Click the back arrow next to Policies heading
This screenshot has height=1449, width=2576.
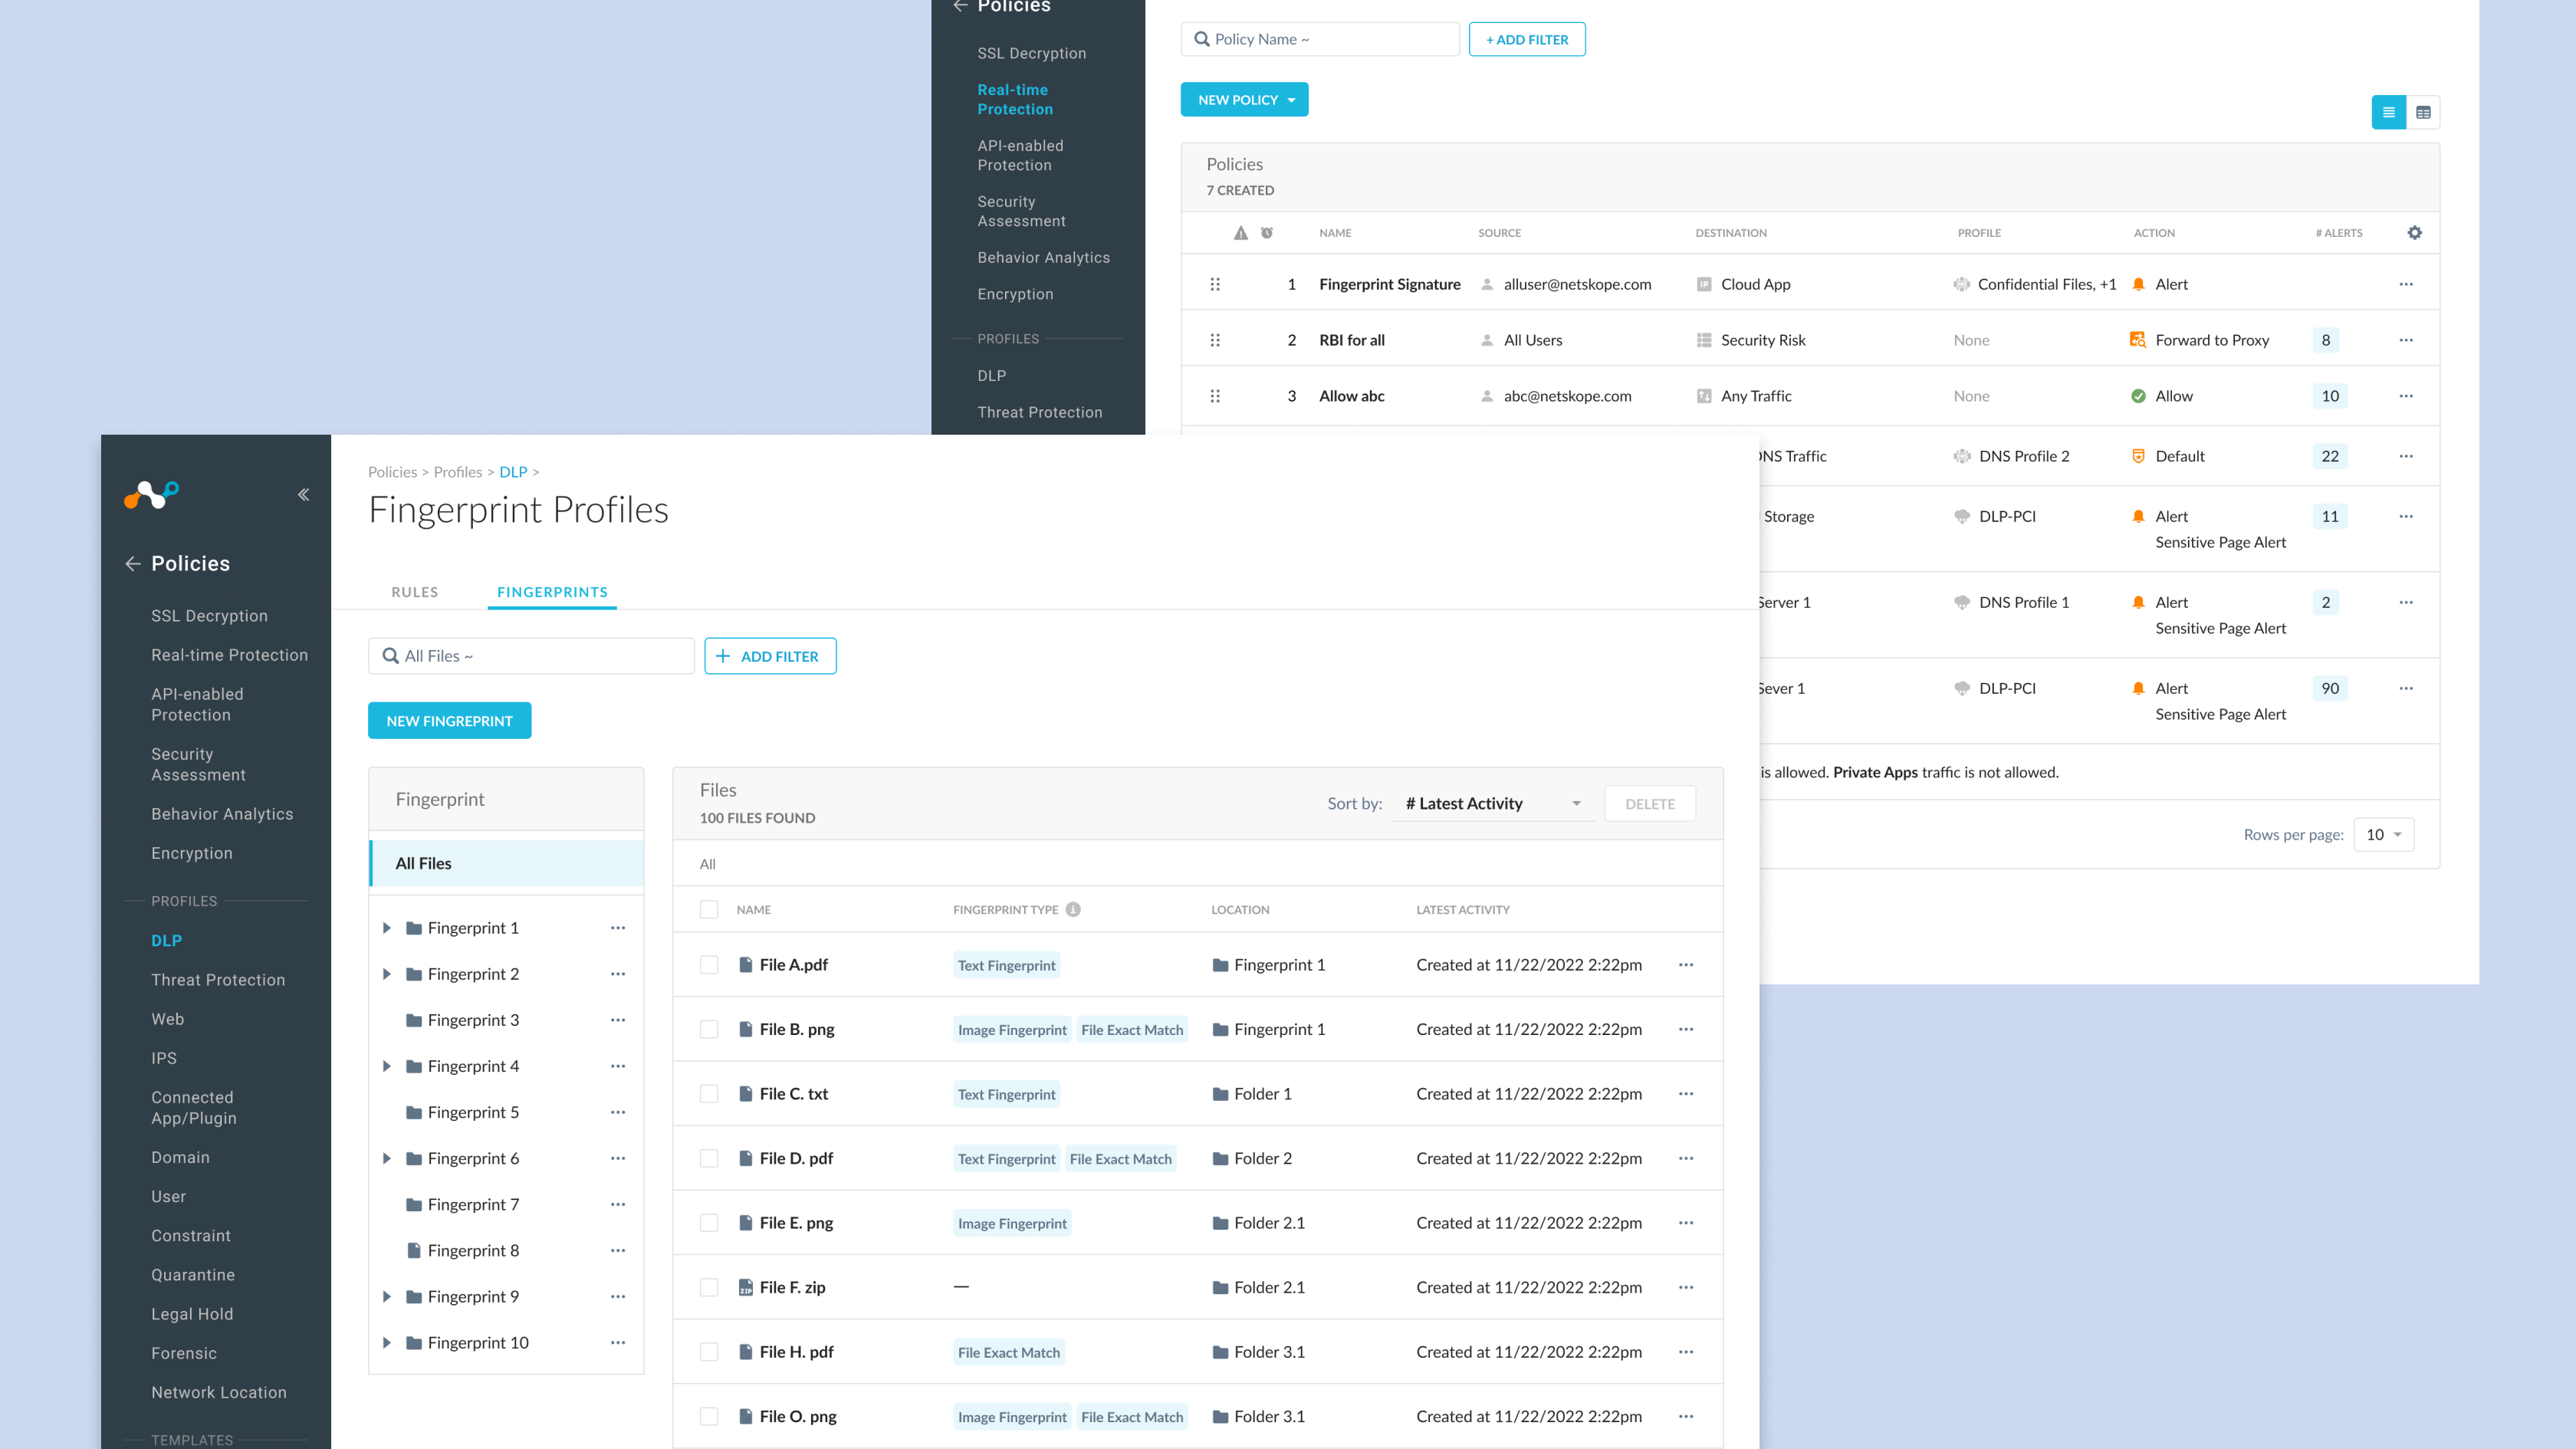pyautogui.click(x=134, y=563)
